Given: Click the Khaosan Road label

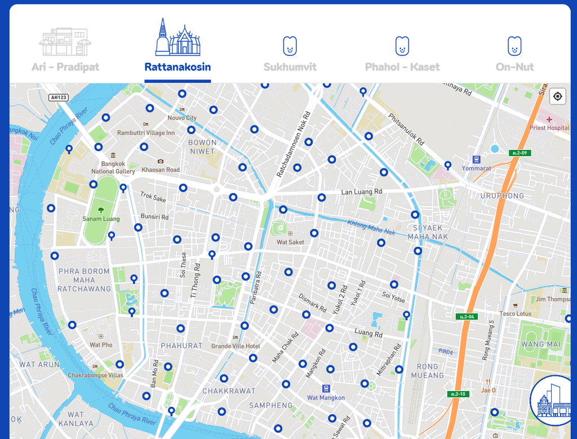Looking at the screenshot, I should 161,170.
